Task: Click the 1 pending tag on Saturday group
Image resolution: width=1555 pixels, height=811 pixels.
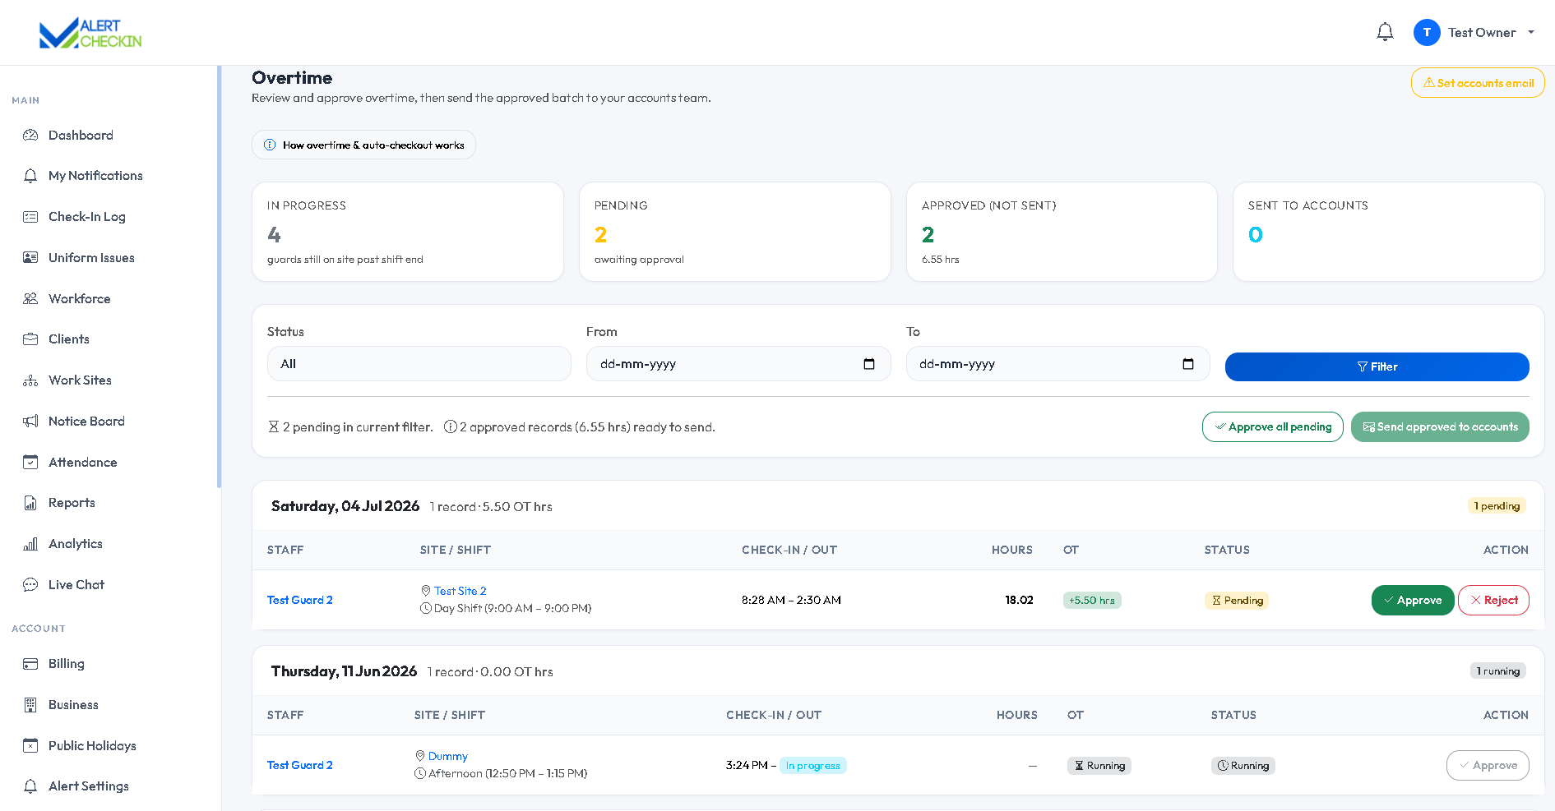Action: tap(1497, 506)
